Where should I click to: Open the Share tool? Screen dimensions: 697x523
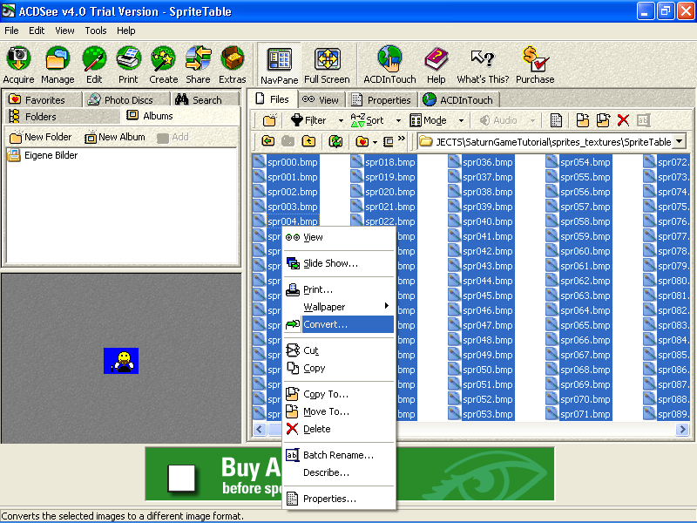pos(198,65)
